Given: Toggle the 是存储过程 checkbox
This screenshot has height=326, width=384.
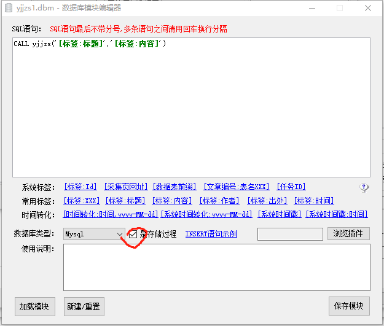Looking at the screenshot, I should (x=133, y=235).
